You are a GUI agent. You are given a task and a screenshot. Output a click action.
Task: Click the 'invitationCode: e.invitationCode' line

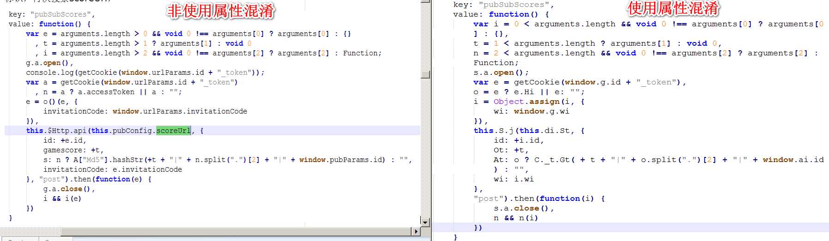[113, 169]
